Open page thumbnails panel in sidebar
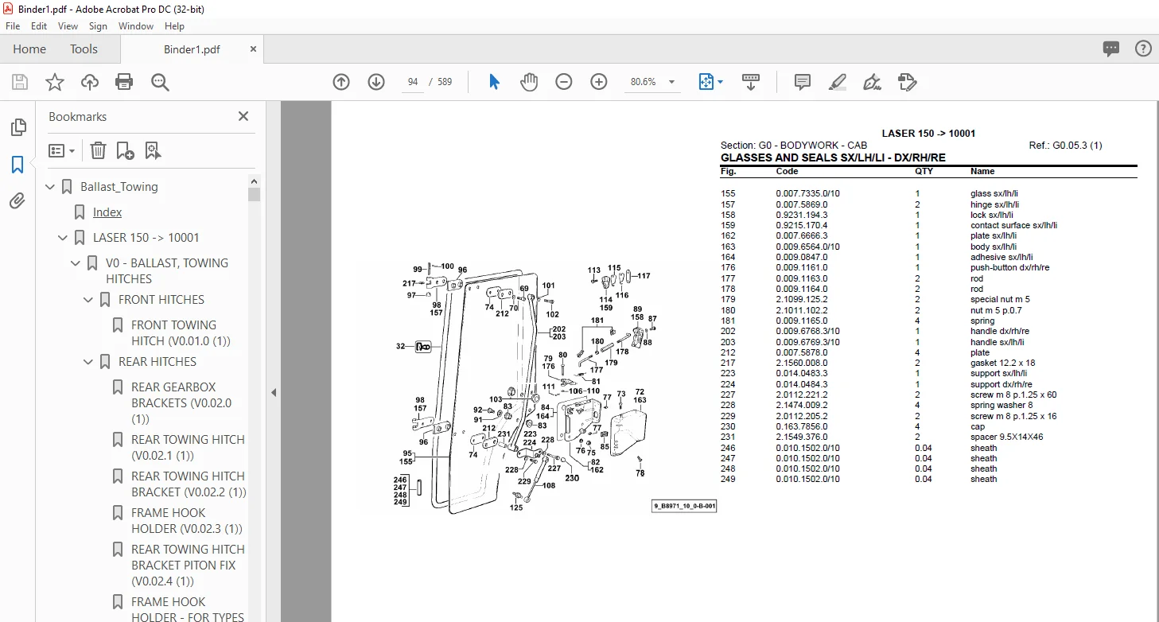The width and height of the screenshot is (1159, 622). (18, 128)
